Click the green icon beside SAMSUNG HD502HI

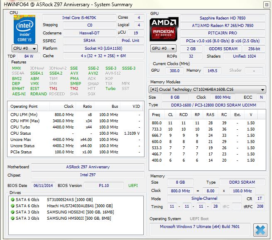13,211
